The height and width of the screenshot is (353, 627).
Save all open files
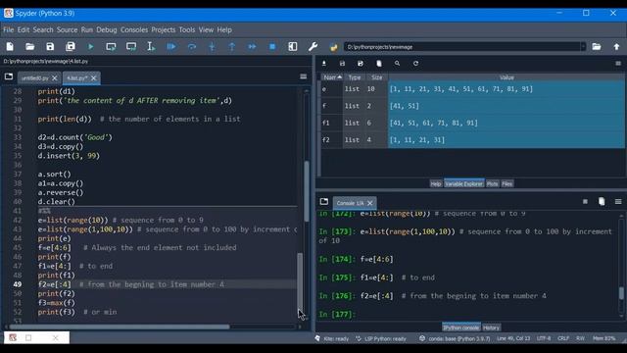point(71,47)
